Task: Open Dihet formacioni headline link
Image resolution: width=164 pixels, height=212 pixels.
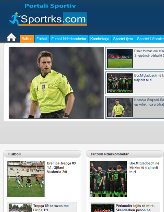Action: pyautogui.click(x=149, y=53)
